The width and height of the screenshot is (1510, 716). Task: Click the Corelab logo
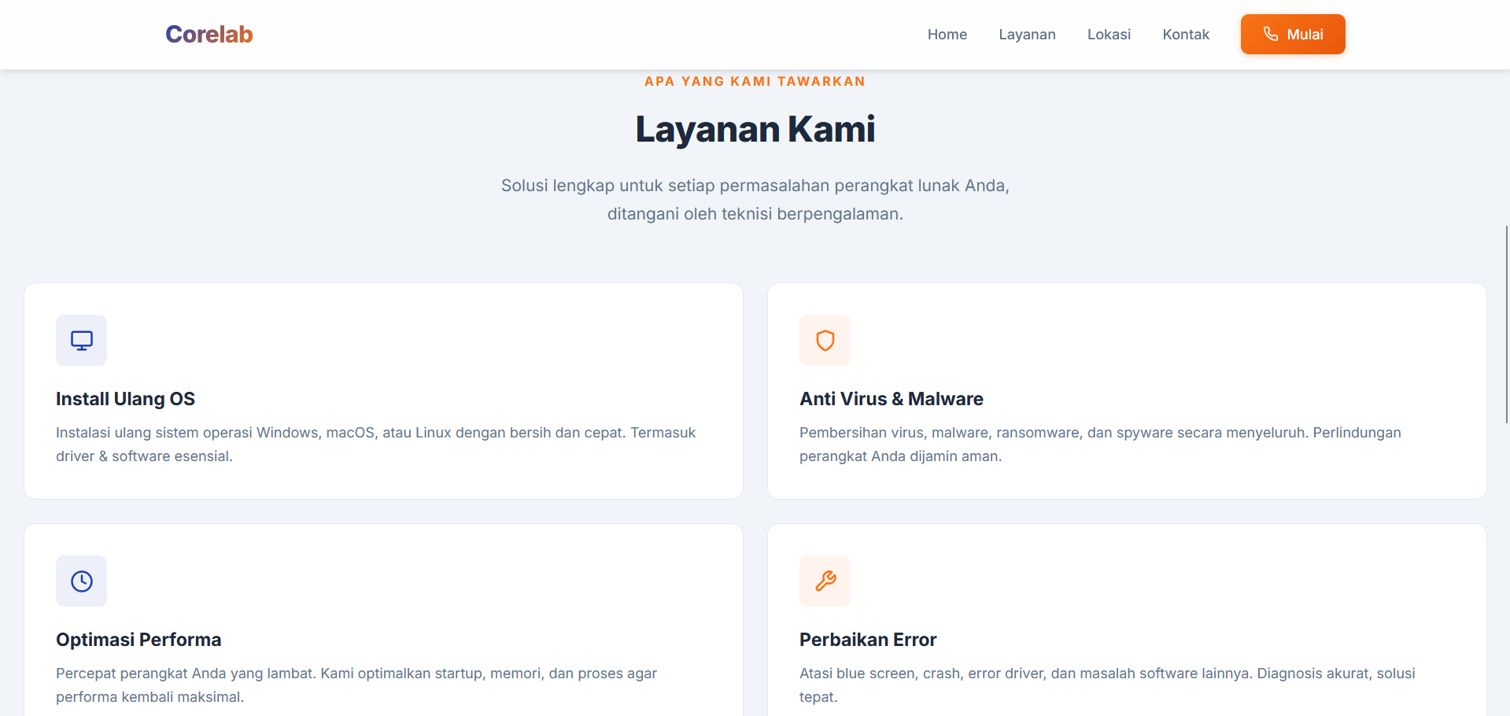click(209, 35)
